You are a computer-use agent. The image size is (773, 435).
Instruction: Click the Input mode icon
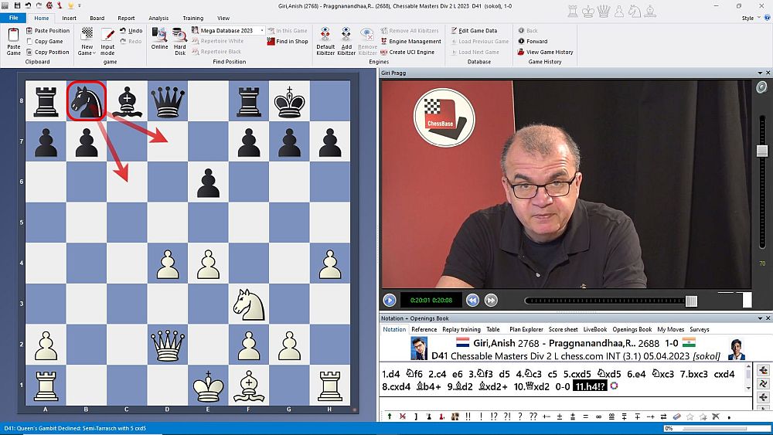(107, 39)
